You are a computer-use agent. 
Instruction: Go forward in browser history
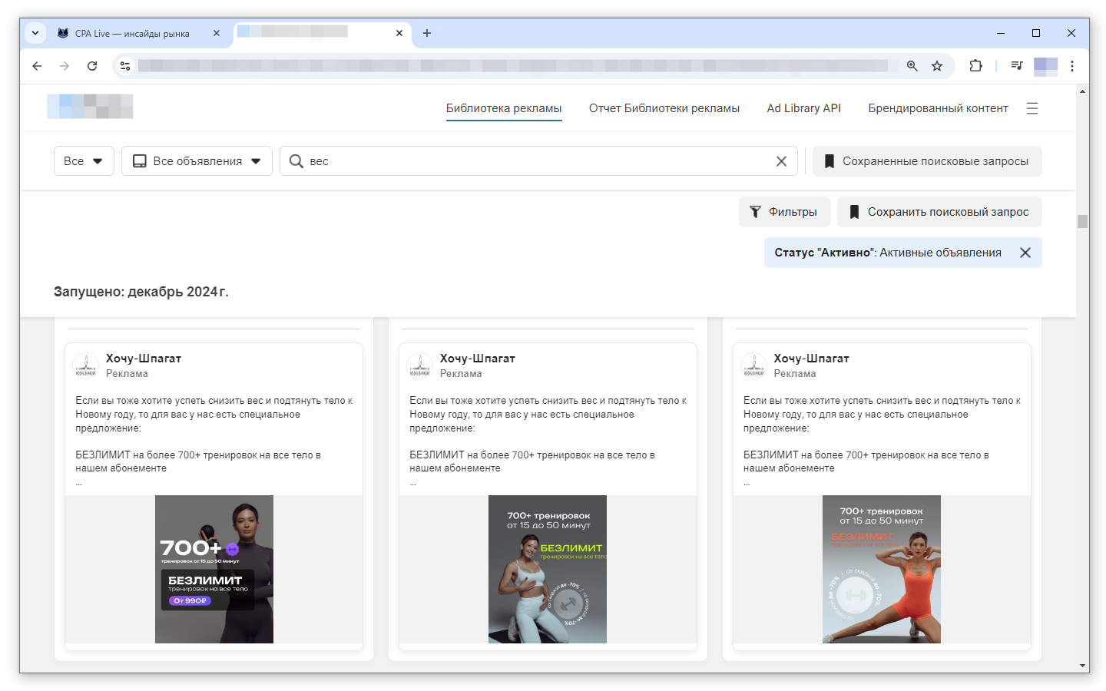coord(65,66)
